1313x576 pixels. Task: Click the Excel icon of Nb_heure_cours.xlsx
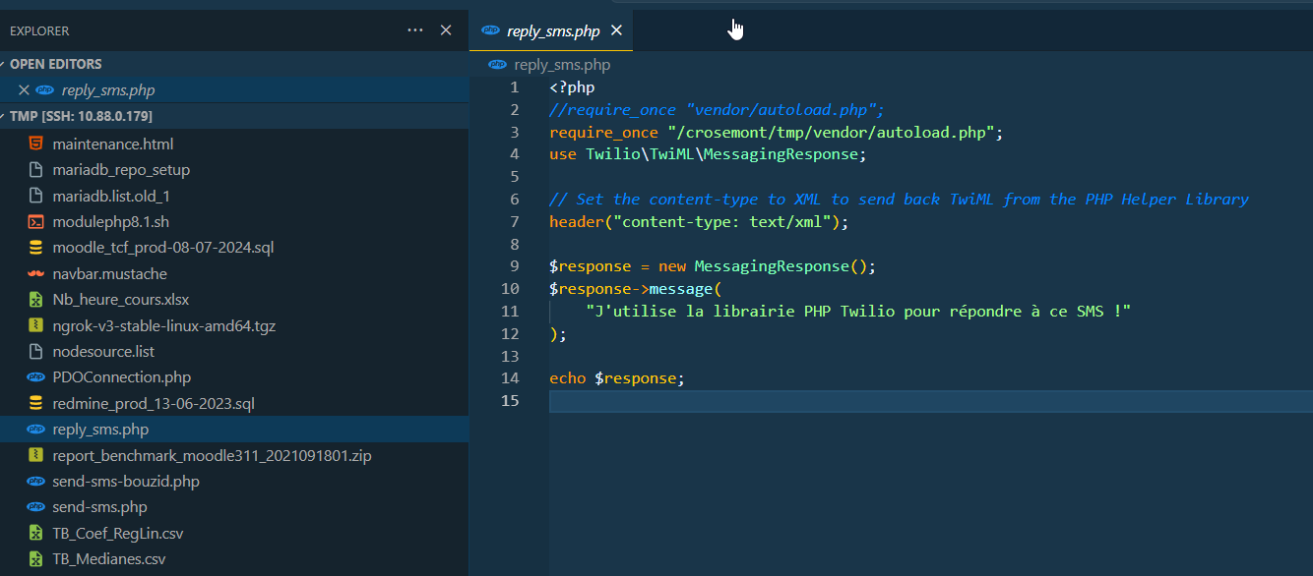pyautogui.click(x=35, y=299)
